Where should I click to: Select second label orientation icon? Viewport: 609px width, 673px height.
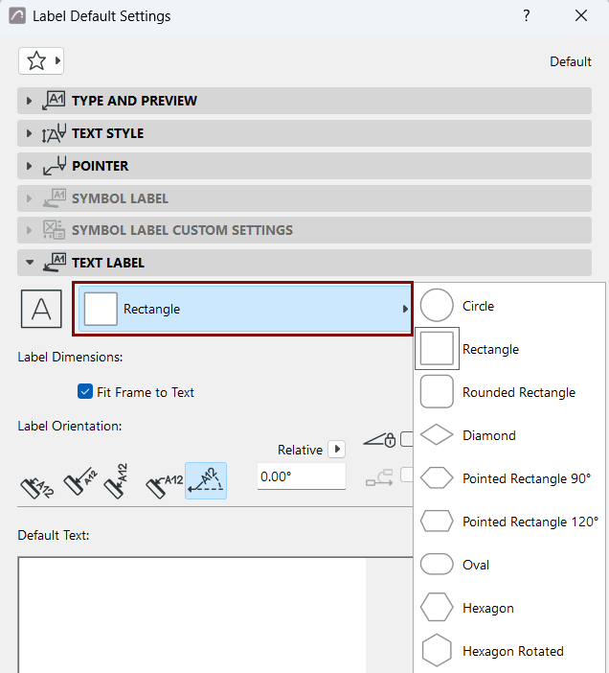[80, 480]
